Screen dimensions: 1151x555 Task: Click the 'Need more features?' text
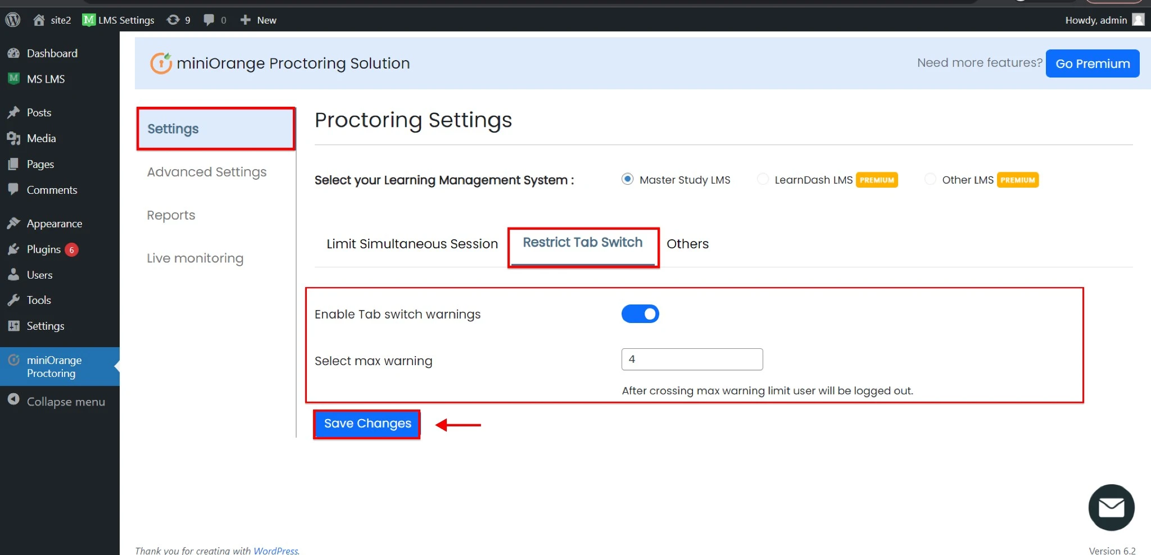(980, 63)
